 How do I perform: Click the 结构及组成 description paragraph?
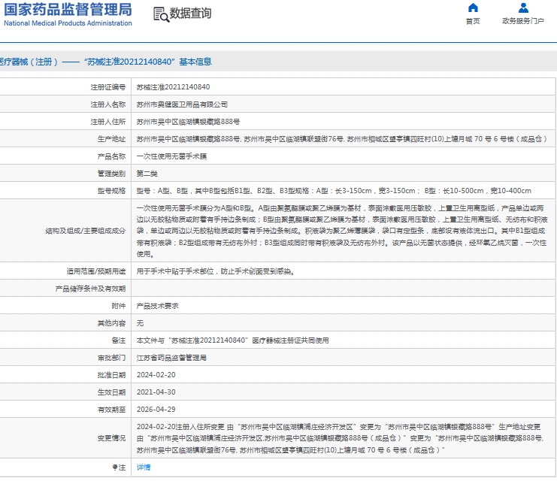(342, 231)
